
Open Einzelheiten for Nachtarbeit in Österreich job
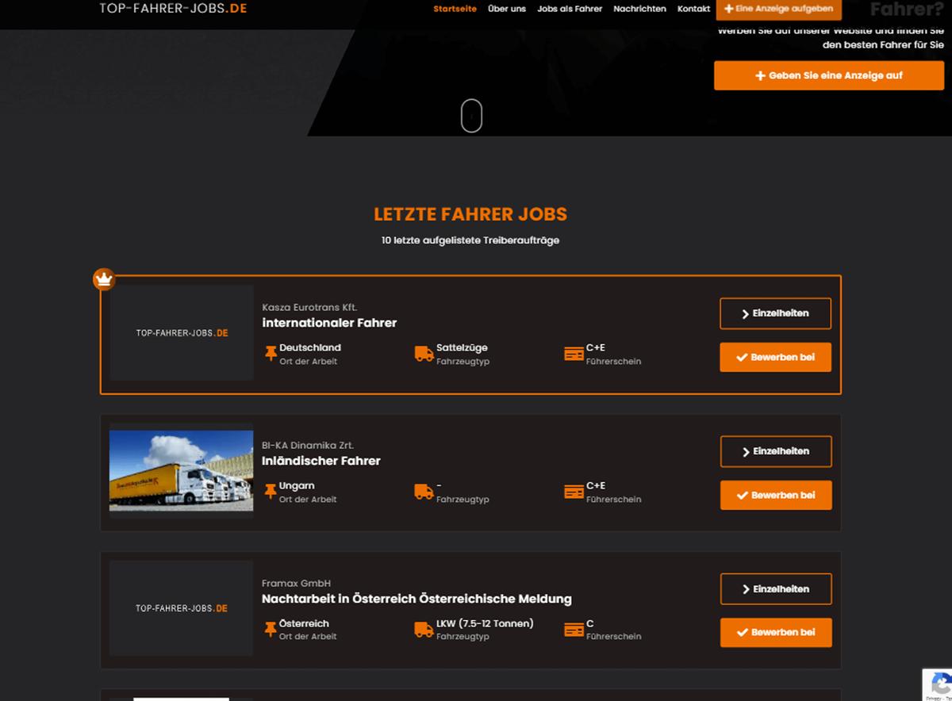pos(775,589)
